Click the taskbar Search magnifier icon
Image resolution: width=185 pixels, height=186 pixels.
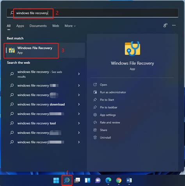[x=67, y=180]
